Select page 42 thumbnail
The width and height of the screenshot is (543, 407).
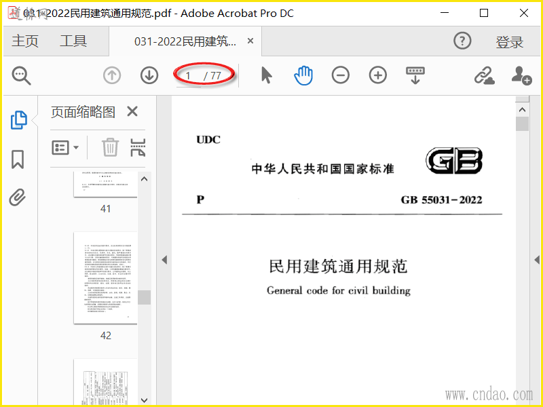point(106,278)
